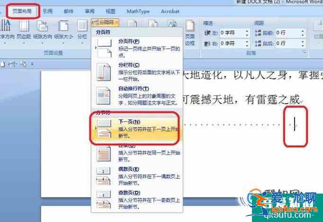Open the 纸张方向 orientation tool
Image resolution: width=323 pixels, height=222 pixels.
(43, 31)
